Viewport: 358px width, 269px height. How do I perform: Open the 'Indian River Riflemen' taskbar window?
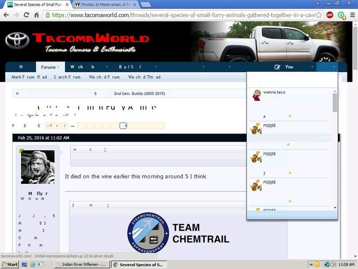click(x=82, y=265)
